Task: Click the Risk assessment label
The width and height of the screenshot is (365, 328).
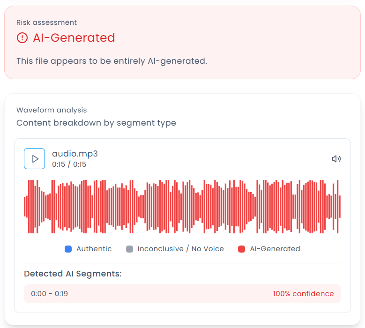Action: (x=46, y=22)
